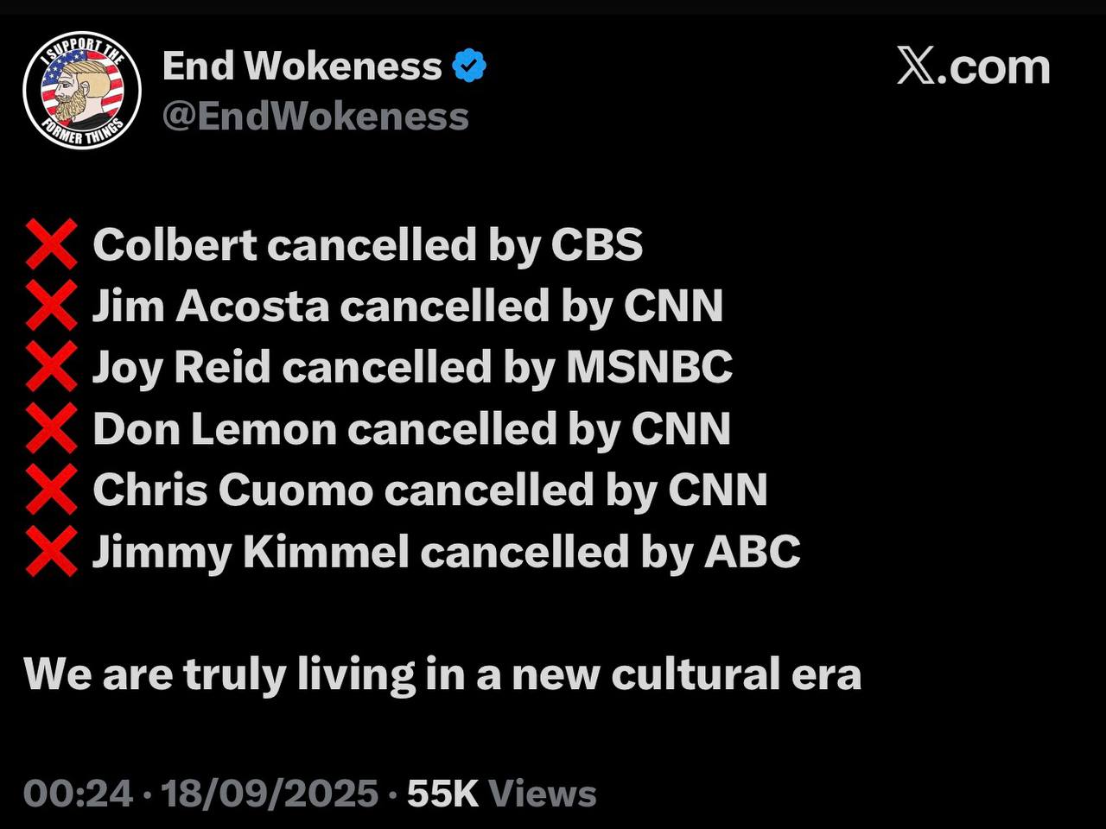View the 55K Views count
This screenshot has height=829, width=1106.
[x=502, y=794]
